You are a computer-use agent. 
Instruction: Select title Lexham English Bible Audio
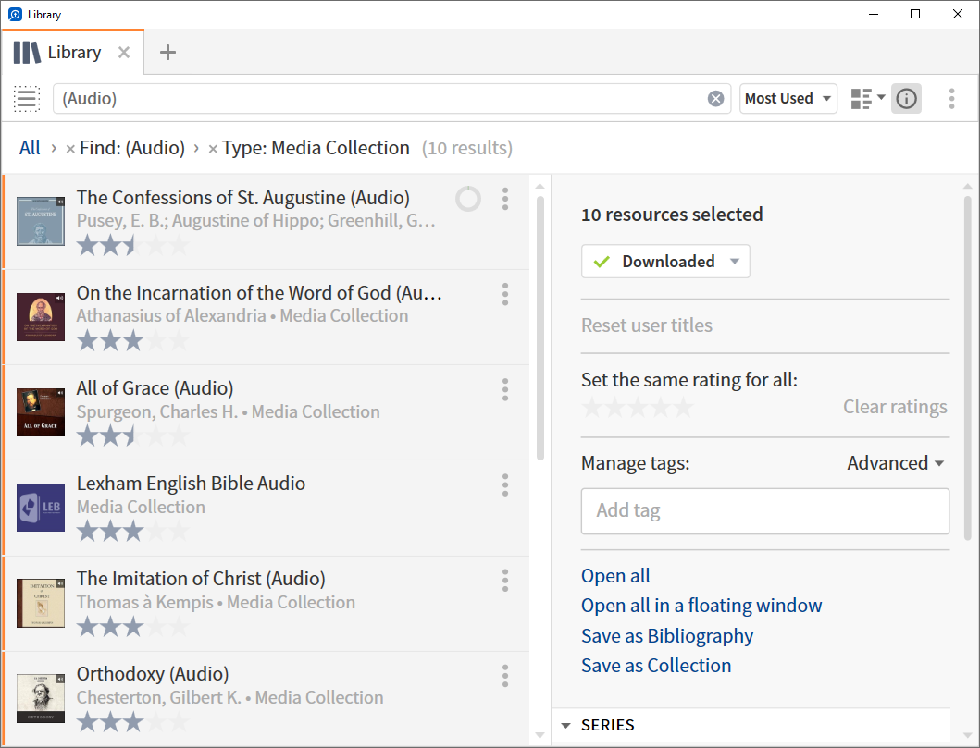pos(191,484)
